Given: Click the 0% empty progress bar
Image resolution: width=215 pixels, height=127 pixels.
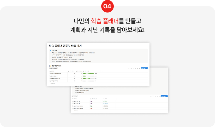Looking at the screenshot, I should [88, 81].
